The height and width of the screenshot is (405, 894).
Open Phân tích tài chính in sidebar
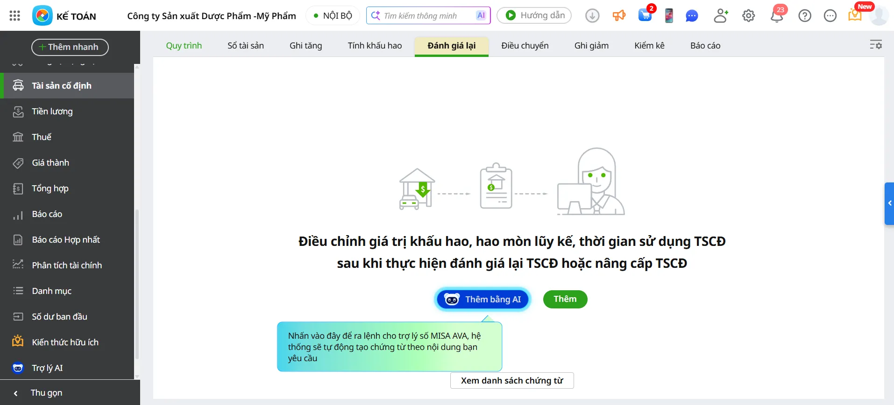coord(67,265)
